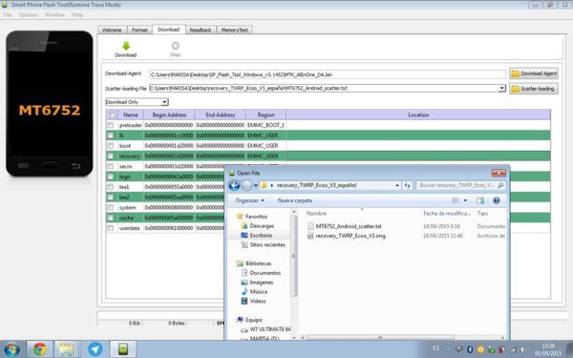Image resolution: width=573 pixels, height=358 pixels.
Task: Click the recovery row Location cell
Action: coord(418,156)
